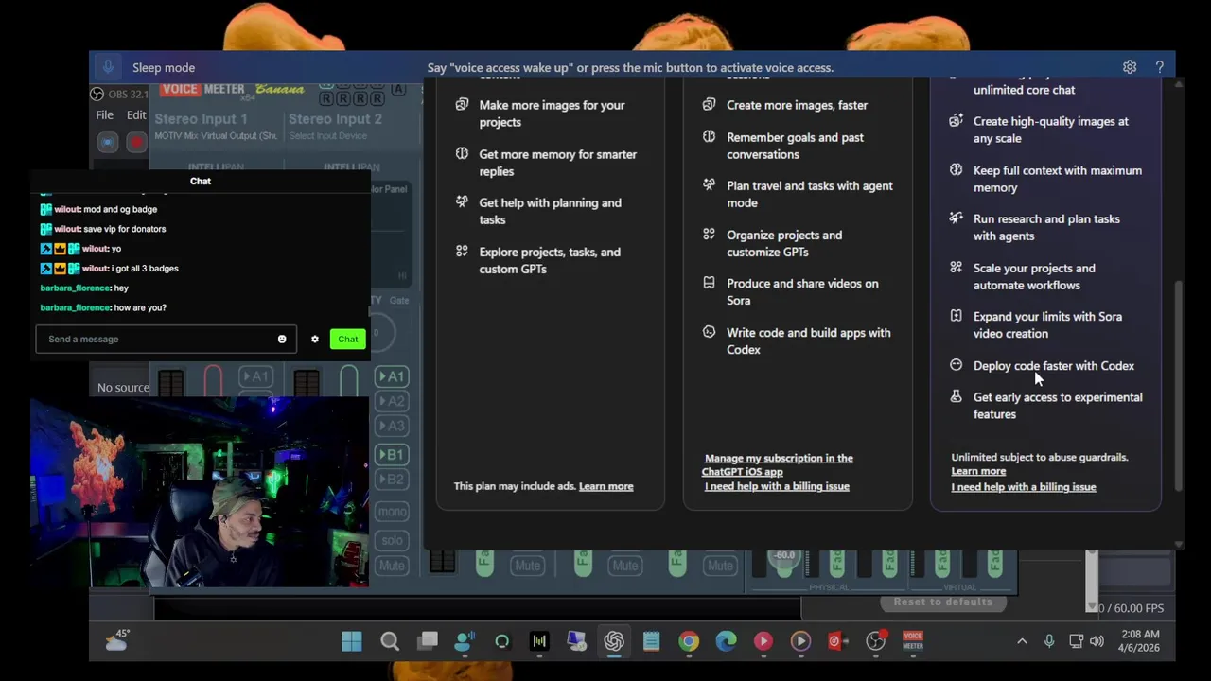
Task: Toggle Voicemeeter B2 bus routing
Action: click(x=392, y=480)
